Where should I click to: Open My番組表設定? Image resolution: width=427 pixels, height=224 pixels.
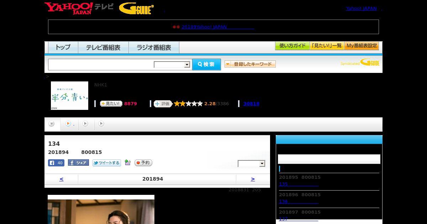pyautogui.click(x=362, y=46)
